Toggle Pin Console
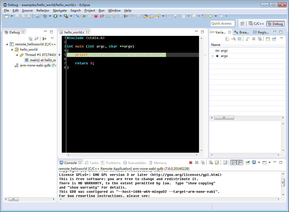Viewport: 289px width, 212px height. point(248,162)
